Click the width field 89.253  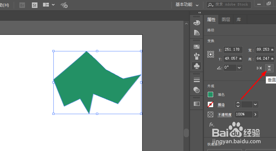click(265, 50)
